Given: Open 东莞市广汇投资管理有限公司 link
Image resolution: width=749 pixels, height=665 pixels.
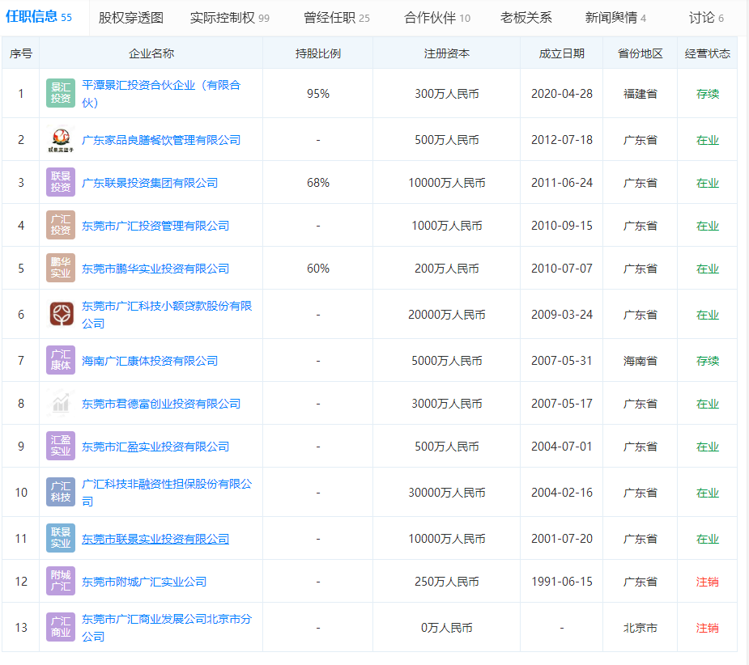Looking at the screenshot, I should [x=155, y=226].
